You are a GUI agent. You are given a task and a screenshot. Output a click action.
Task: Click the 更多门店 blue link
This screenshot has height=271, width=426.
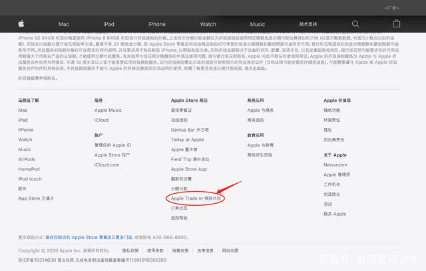(124, 237)
